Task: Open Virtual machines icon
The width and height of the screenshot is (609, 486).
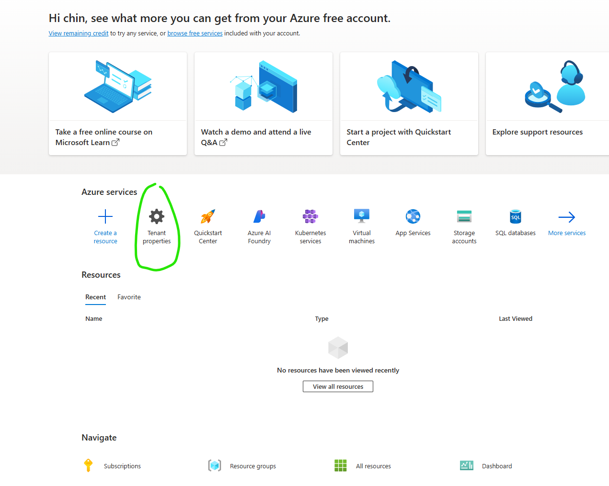Action: (362, 216)
